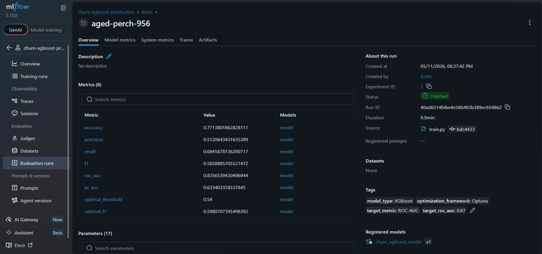
Task: Open Datasets in the sidebar
Action: [36, 151]
